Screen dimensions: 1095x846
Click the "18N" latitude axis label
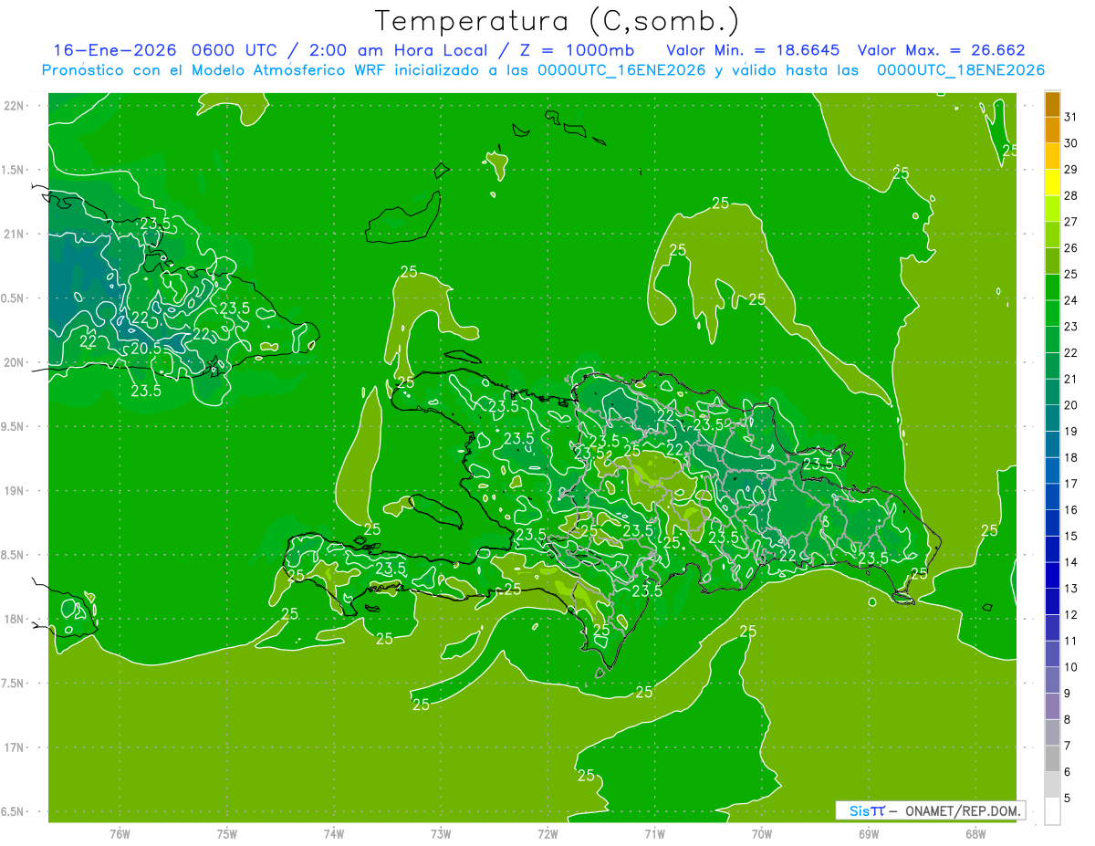15,620
